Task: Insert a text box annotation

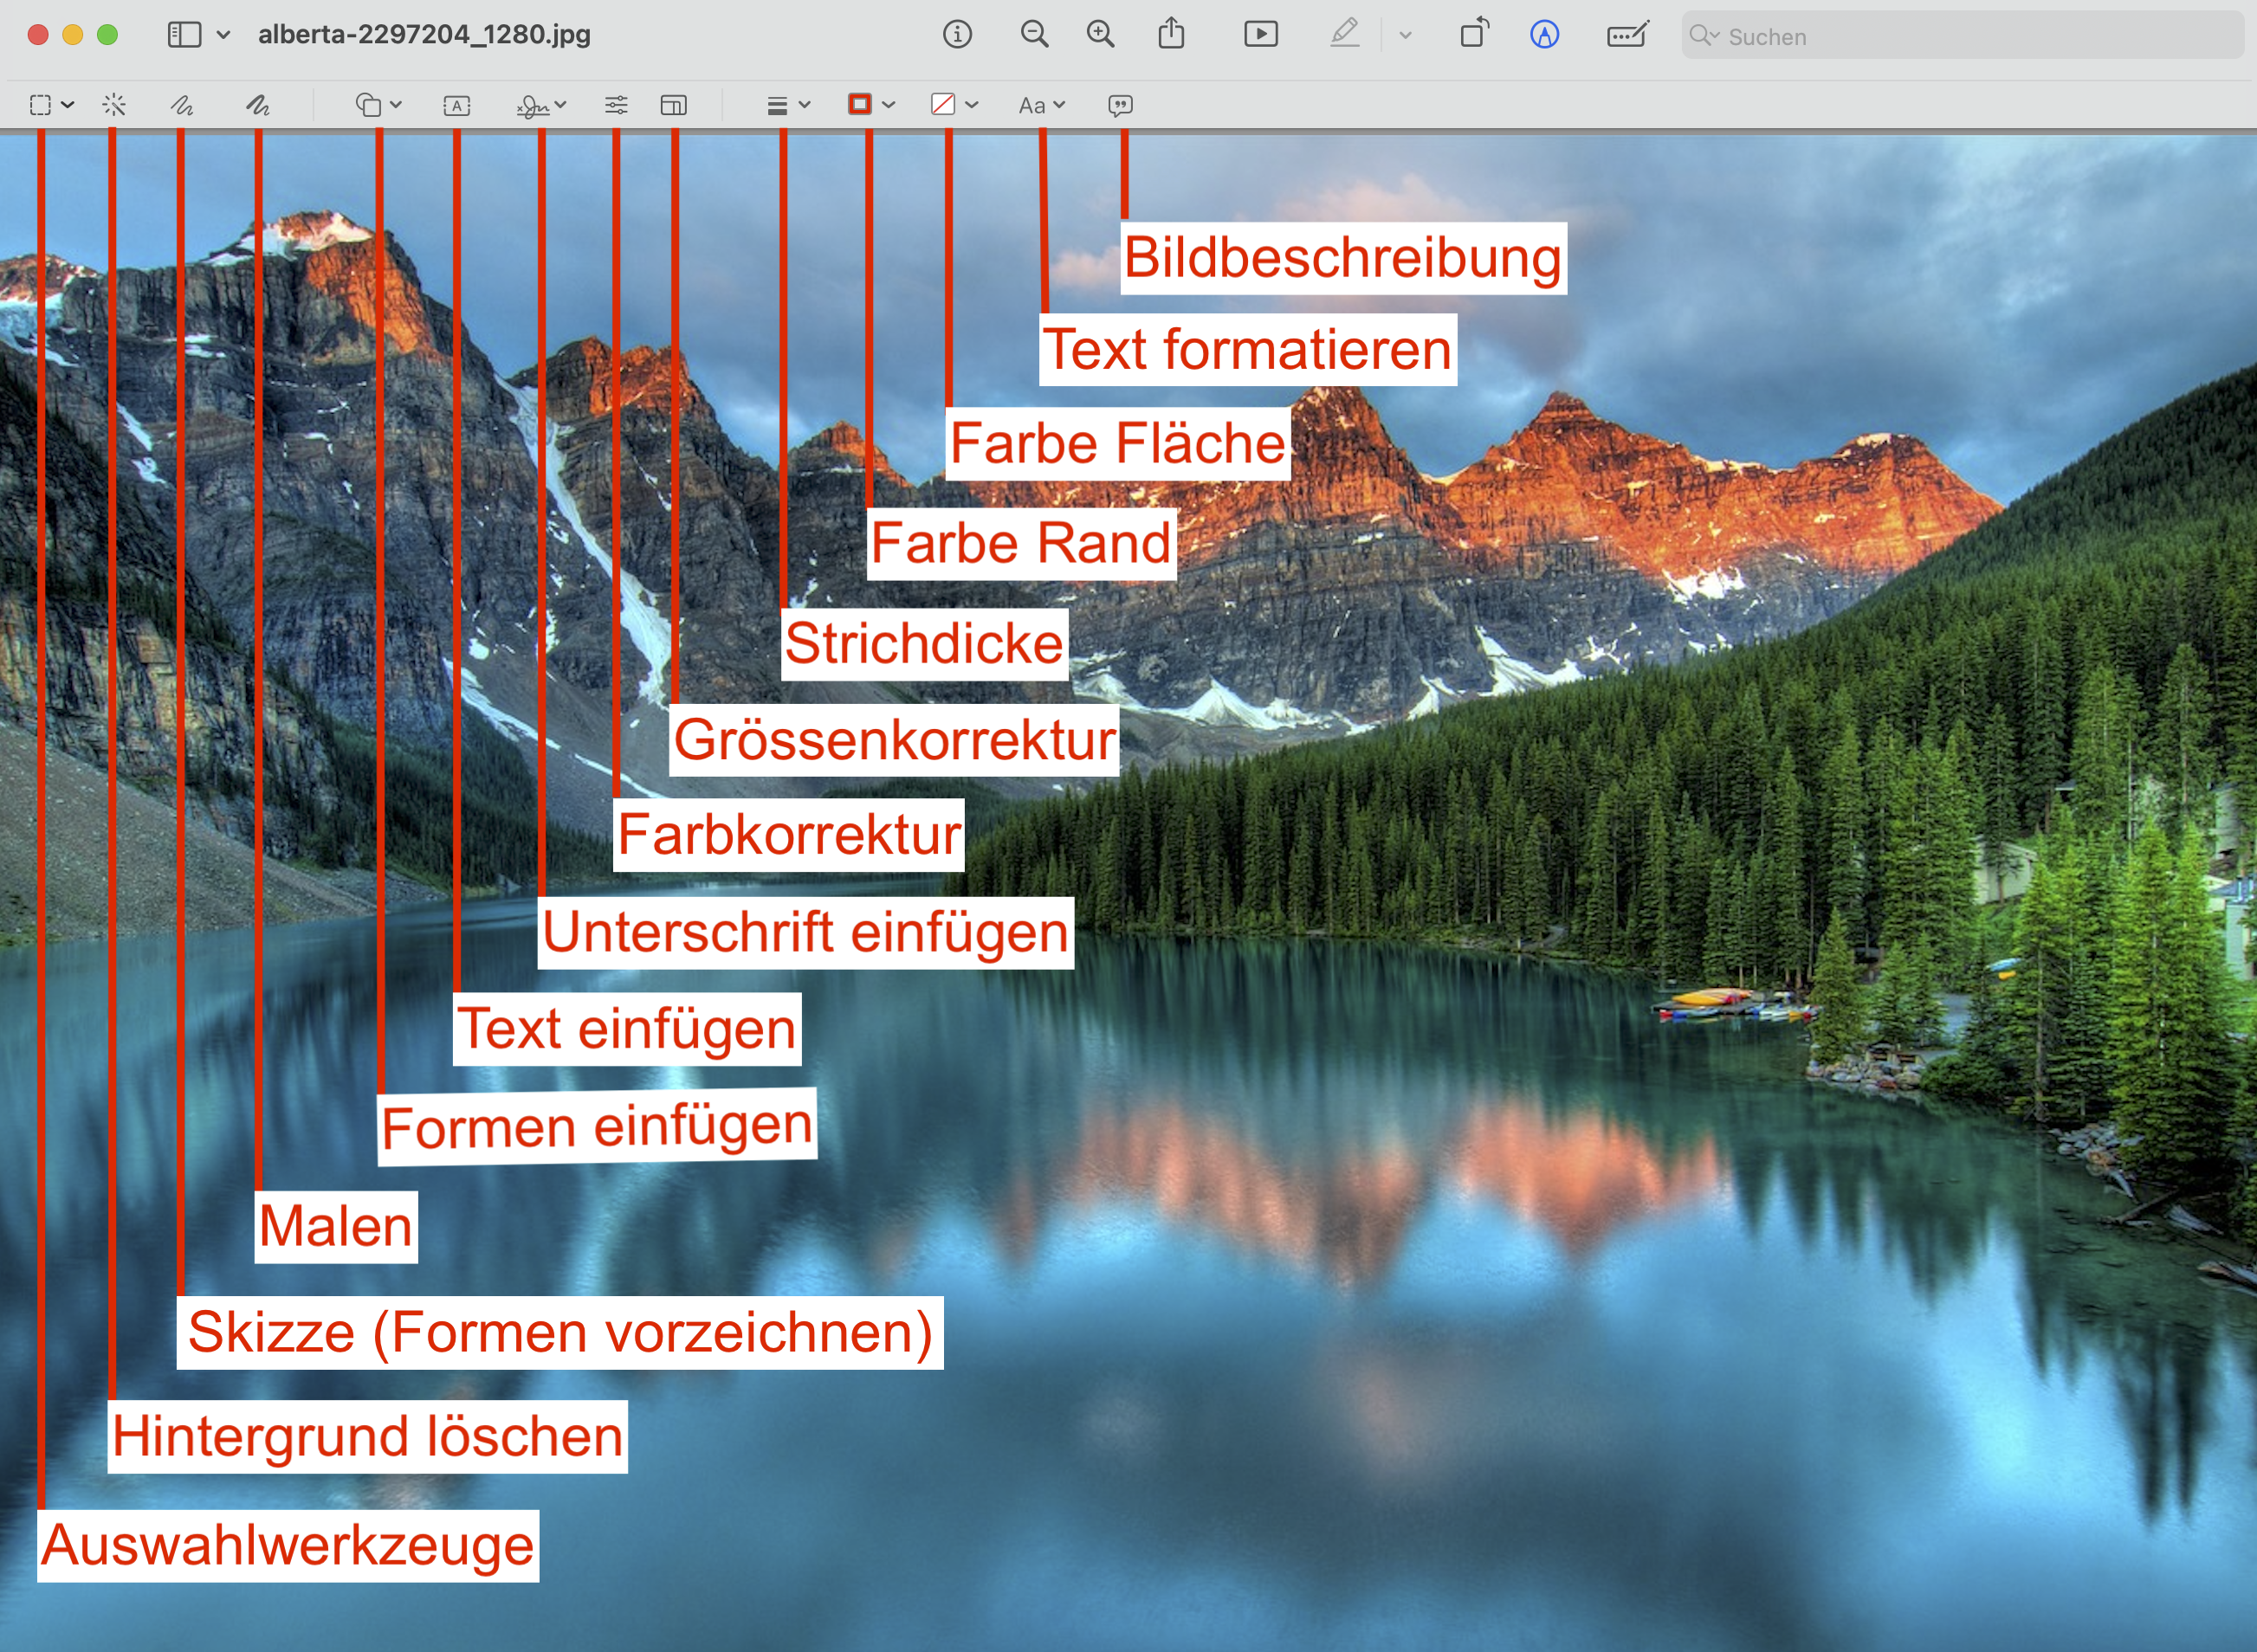Action: point(457,105)
